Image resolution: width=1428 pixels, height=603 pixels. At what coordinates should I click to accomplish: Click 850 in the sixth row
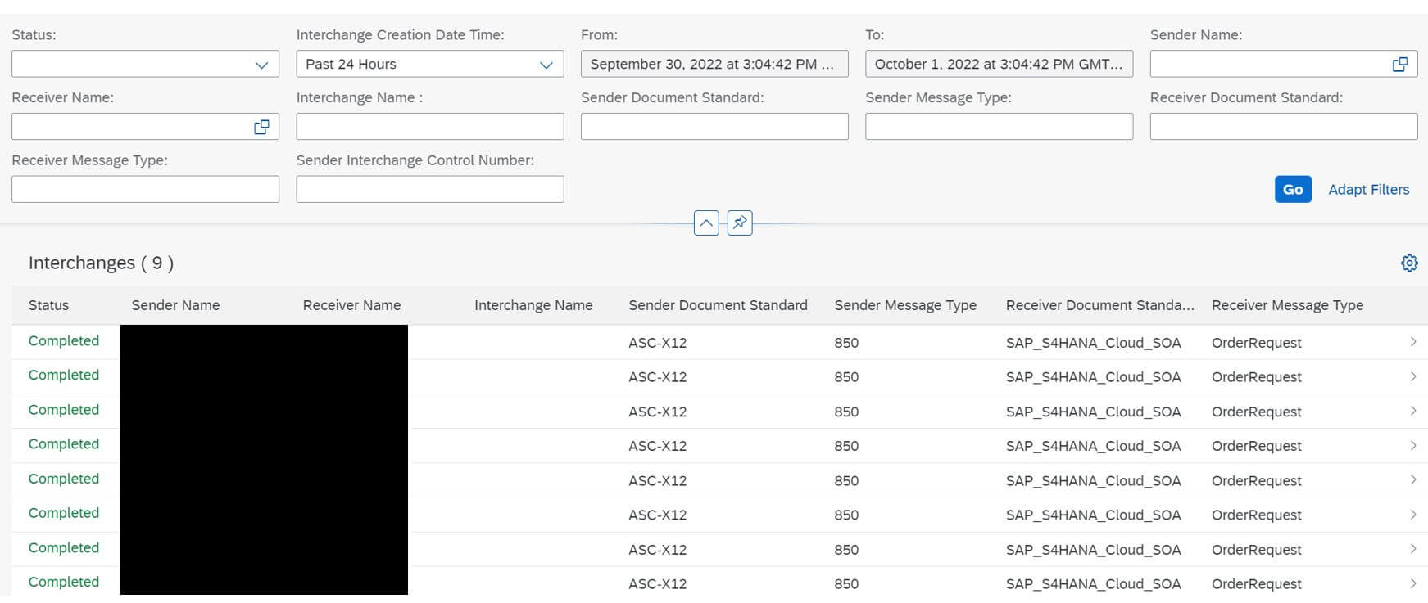[x=846, y=515]
